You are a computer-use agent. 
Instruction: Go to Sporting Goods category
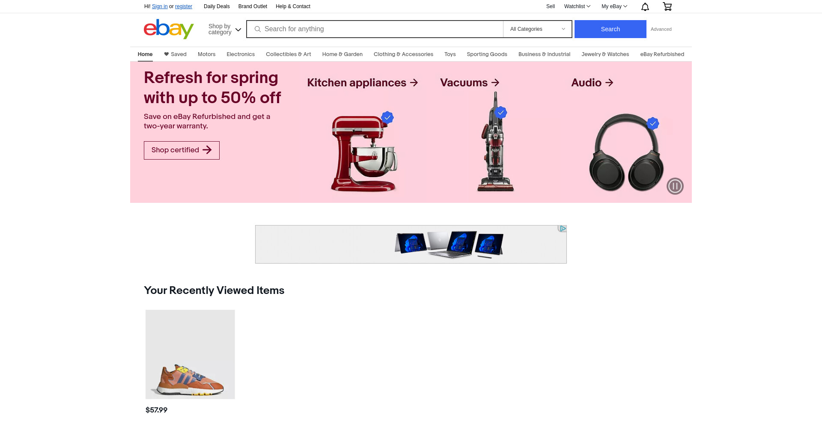[487, 54]
